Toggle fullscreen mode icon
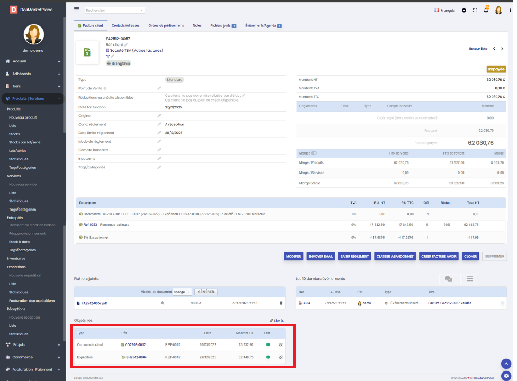 pos(475,10)
